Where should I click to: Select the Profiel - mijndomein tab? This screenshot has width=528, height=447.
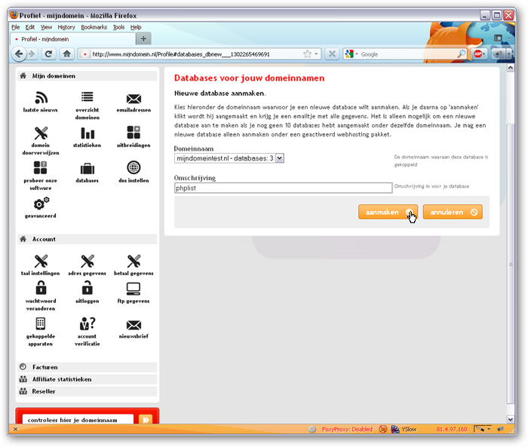[x=72, y=39]
